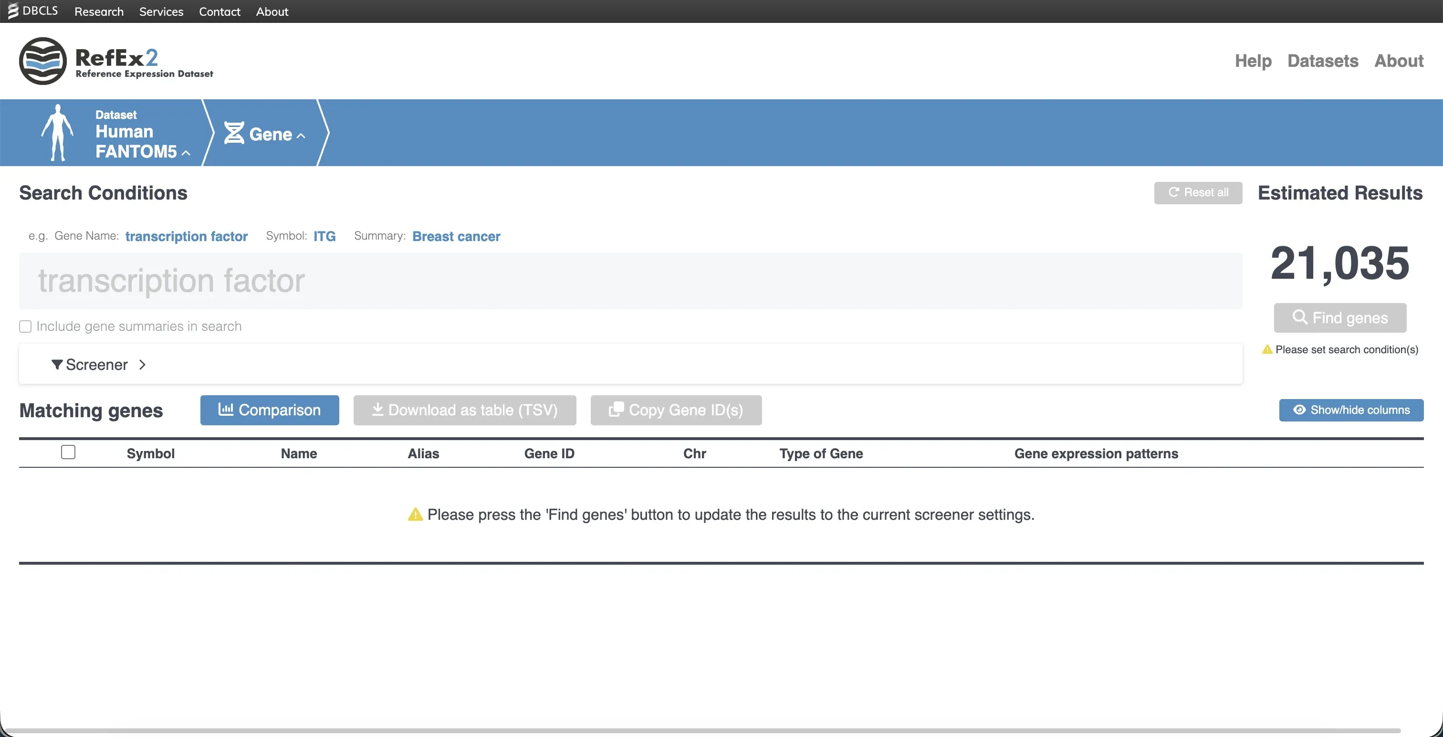Click Copy Gene ID(s) button
Viewport: 1443px width, 737px height.
(676, 410)
